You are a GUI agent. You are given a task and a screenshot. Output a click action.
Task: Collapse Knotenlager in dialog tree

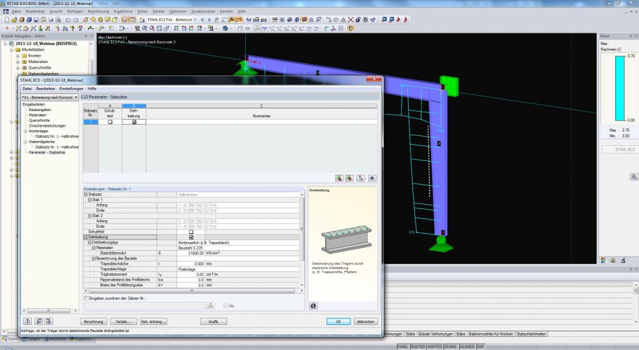coord(25,131)
